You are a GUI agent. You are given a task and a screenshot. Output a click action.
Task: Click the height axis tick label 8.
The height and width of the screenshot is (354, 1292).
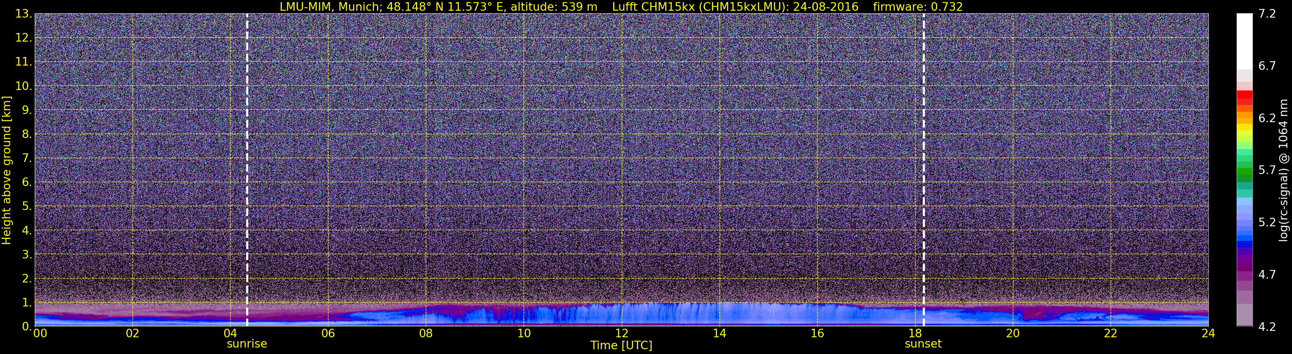click(26, 134)
